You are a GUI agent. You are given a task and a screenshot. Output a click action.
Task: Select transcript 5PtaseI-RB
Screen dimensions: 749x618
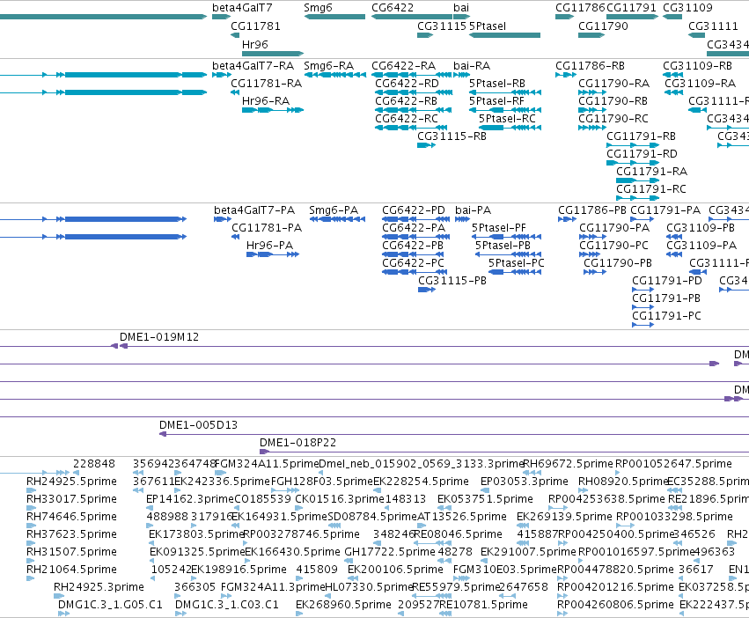tap(496, 84)
